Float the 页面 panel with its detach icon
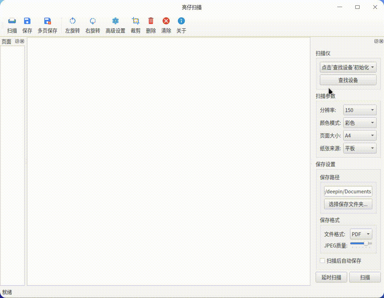384x298 pixels. (17, 41)
